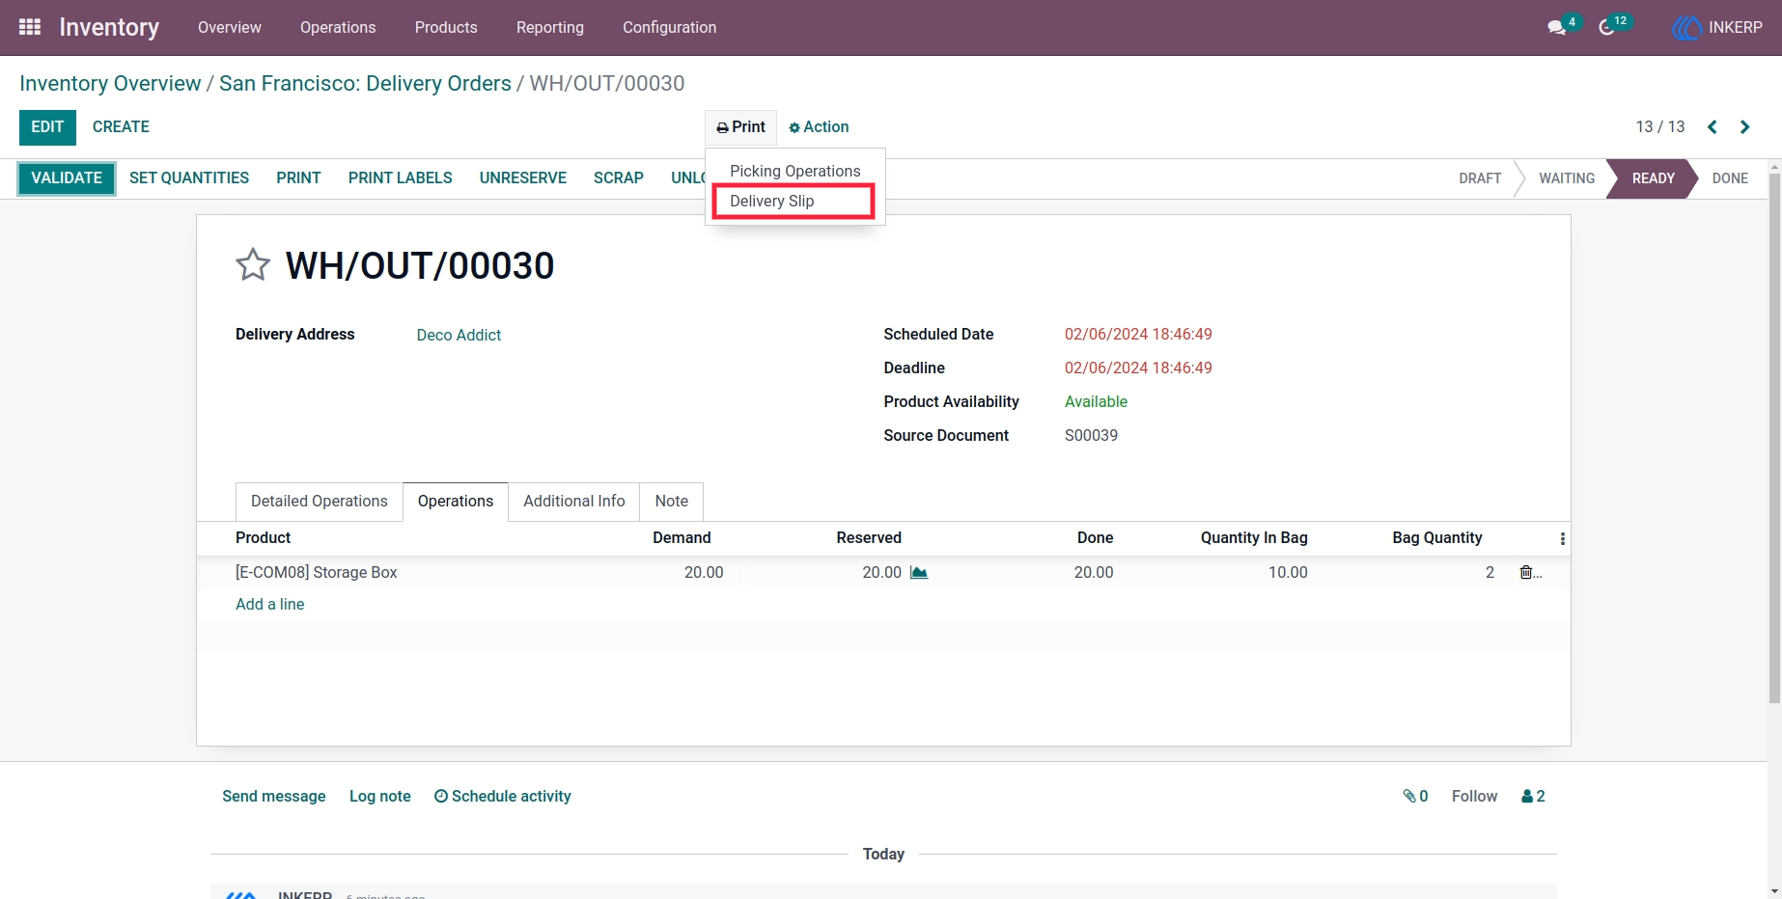Open San Francisco: Delivery Orders breadcrumb
The image size is (1782, 899).
click(365, 83)
